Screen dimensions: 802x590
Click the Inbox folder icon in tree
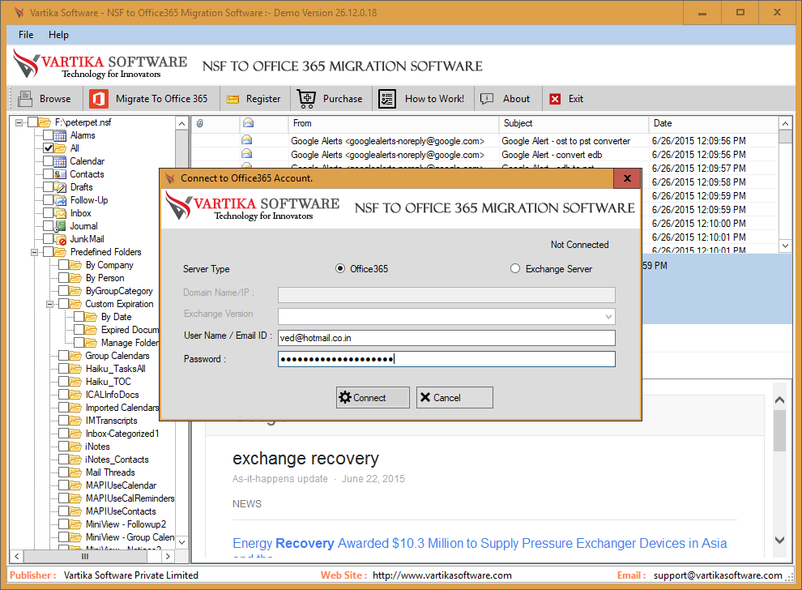click(61, 213)
